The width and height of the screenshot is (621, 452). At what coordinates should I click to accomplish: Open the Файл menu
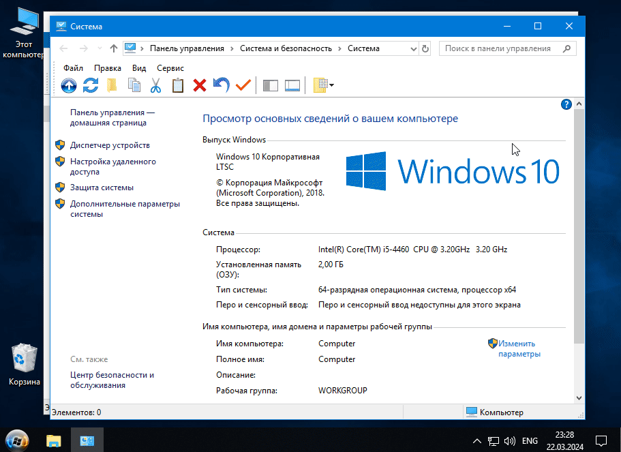point(73,68)
